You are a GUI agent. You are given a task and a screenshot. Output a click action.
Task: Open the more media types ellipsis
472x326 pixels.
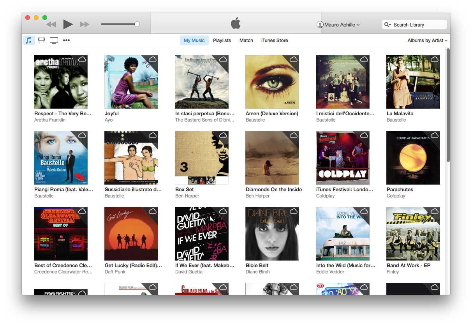click(x=67, y=40)
